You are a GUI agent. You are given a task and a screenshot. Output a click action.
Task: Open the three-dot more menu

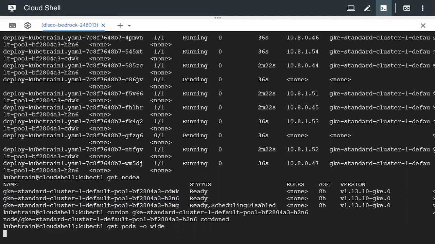[x=423, y=8]
